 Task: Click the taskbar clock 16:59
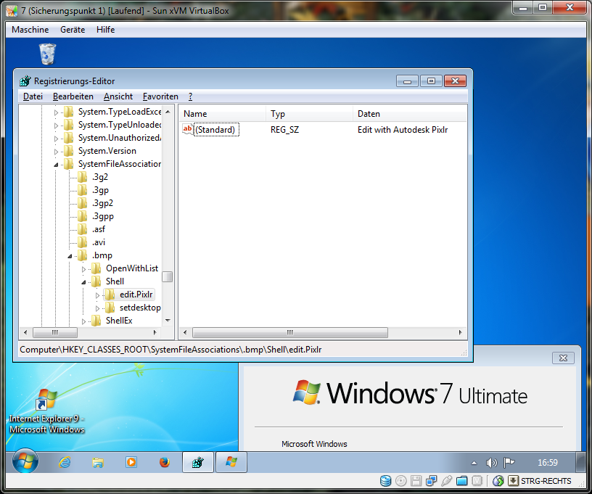[548, 462]
